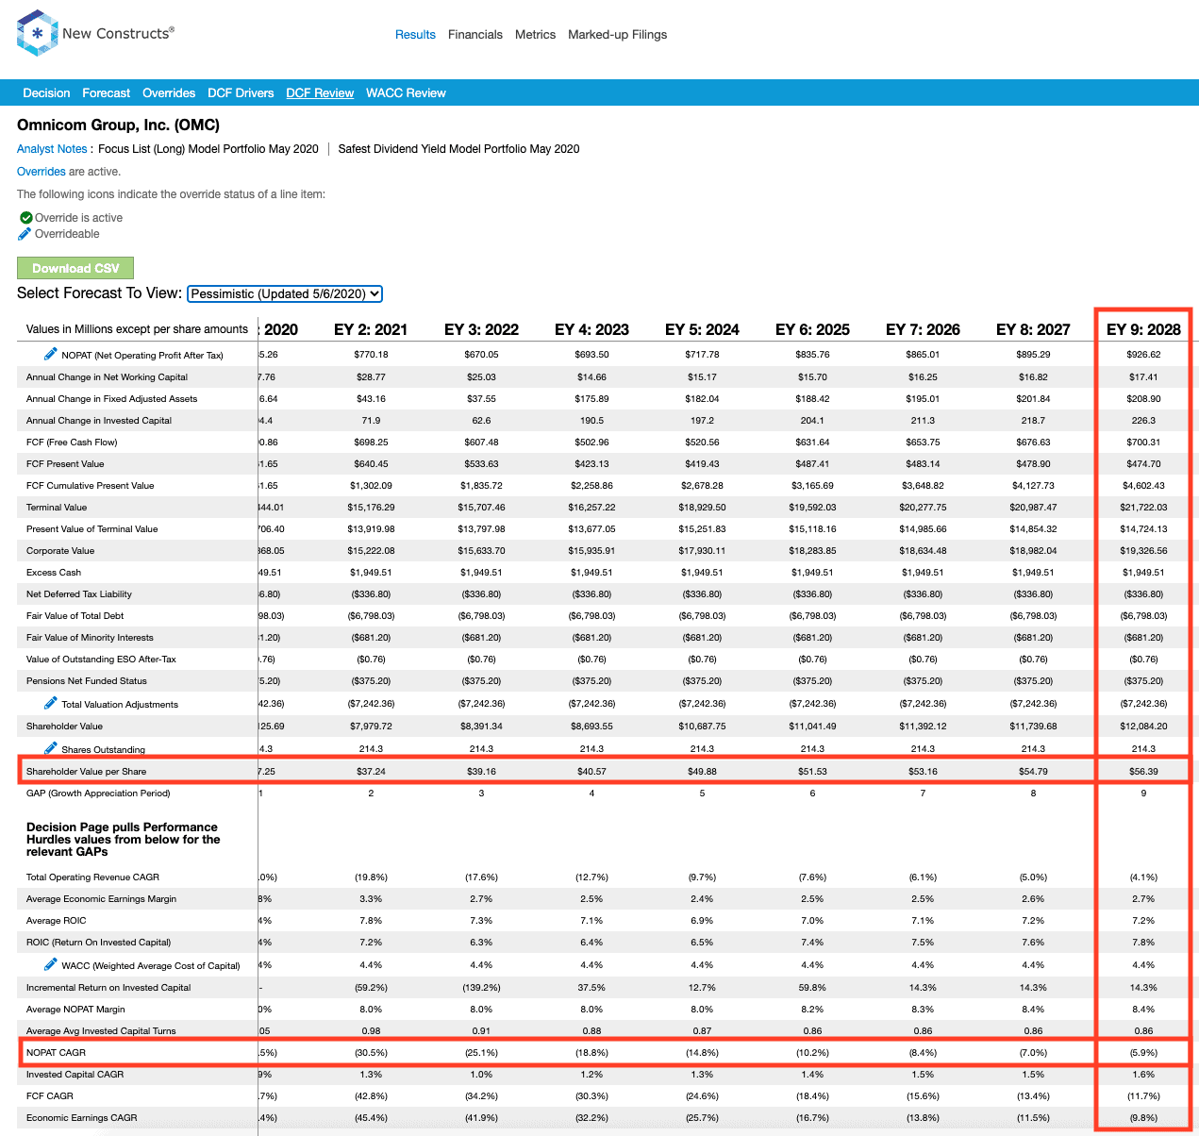This screenshot has width=1199, height=1136.
Task: Click the Fair Value of Total Debt label
Action: pos(75,616)
